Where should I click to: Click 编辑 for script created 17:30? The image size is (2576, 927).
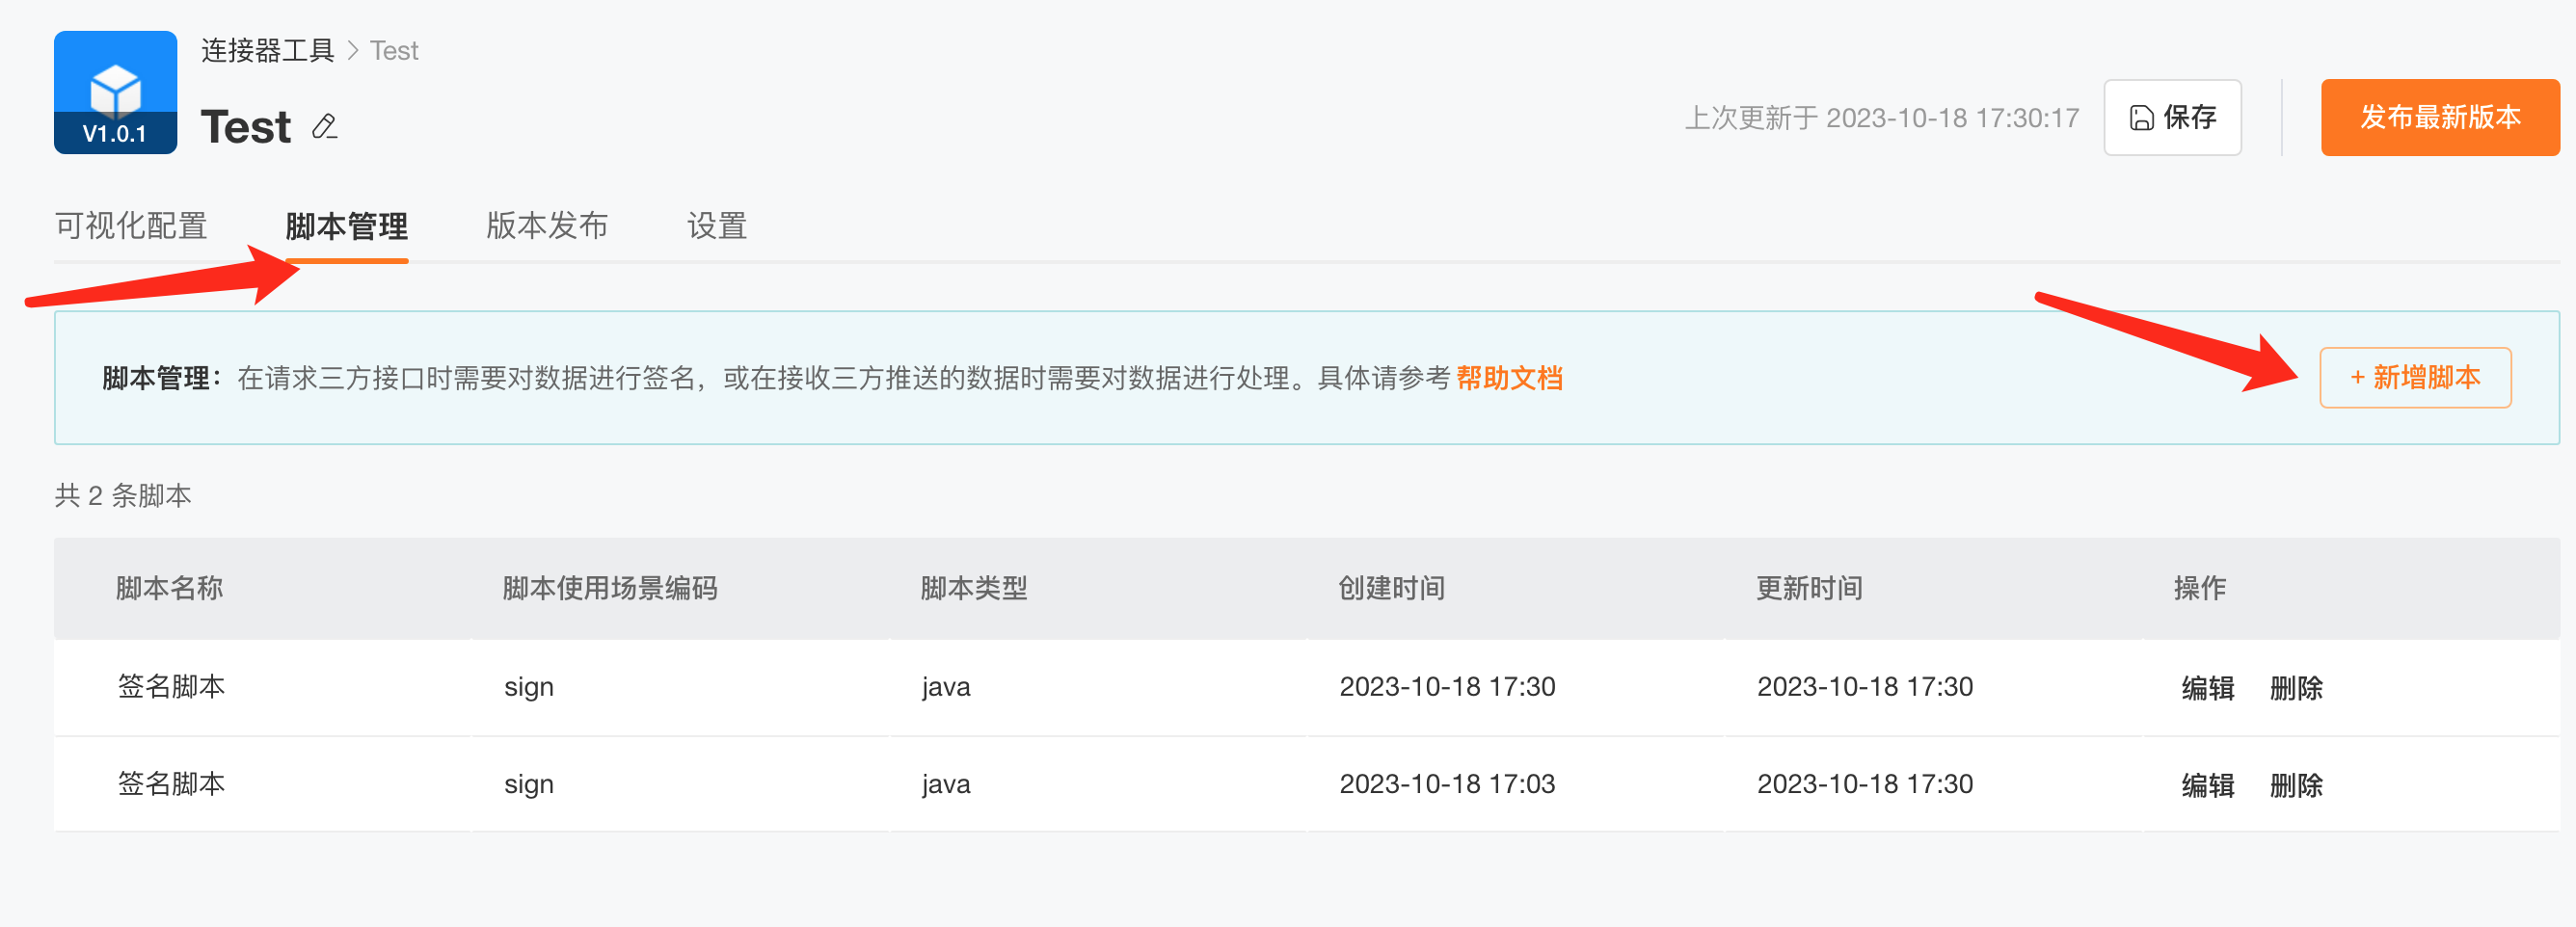[2208, 687]
